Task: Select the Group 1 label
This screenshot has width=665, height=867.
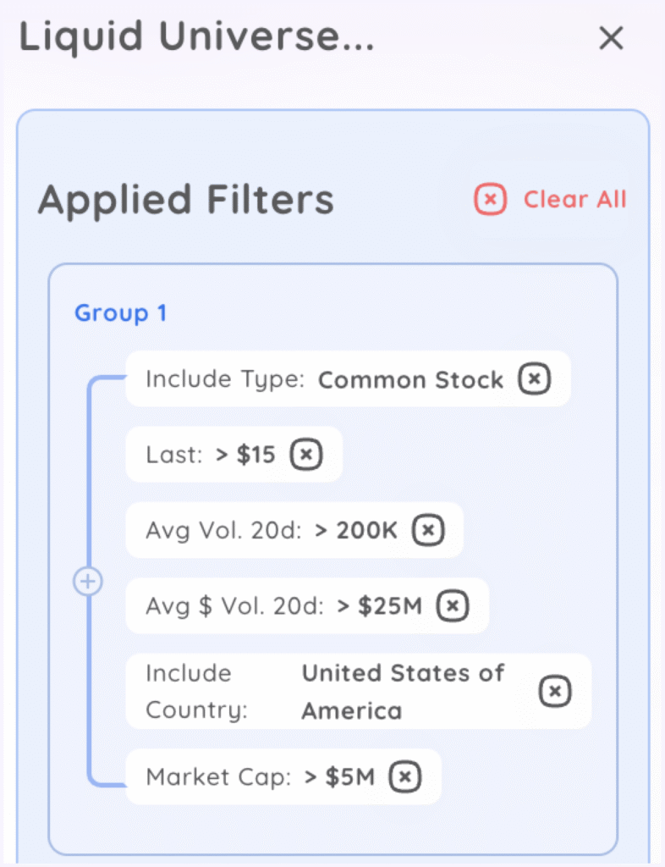Action: point(120,313)
